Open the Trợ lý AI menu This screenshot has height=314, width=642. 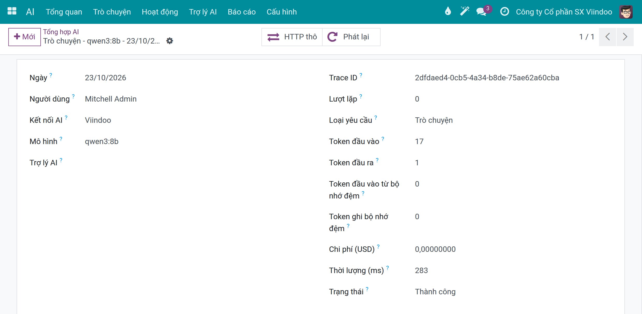(x=203, y=12)
